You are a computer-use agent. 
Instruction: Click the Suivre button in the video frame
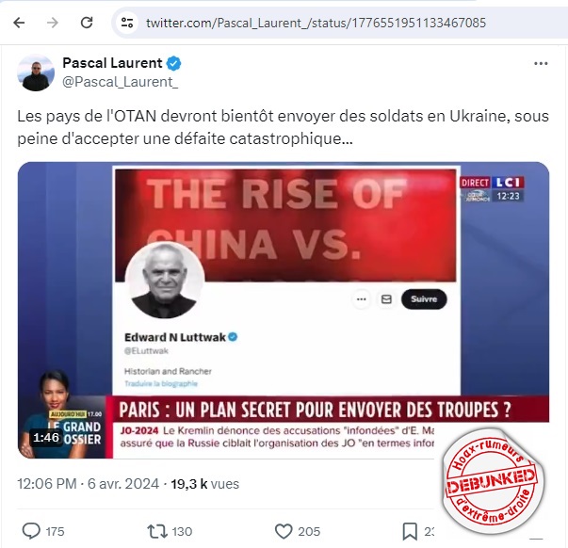click(x=424, y=299)
